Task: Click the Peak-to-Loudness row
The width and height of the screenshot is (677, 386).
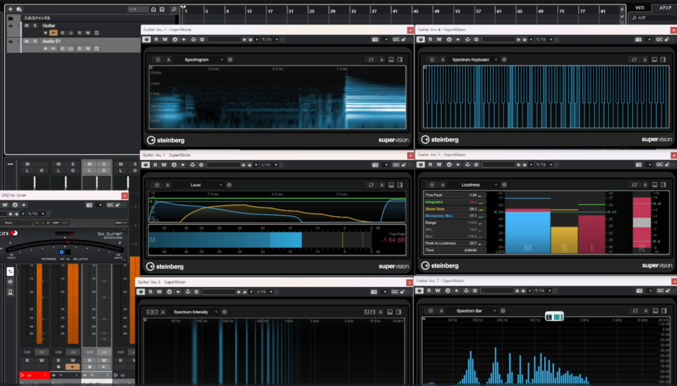Action: (454, 243)
